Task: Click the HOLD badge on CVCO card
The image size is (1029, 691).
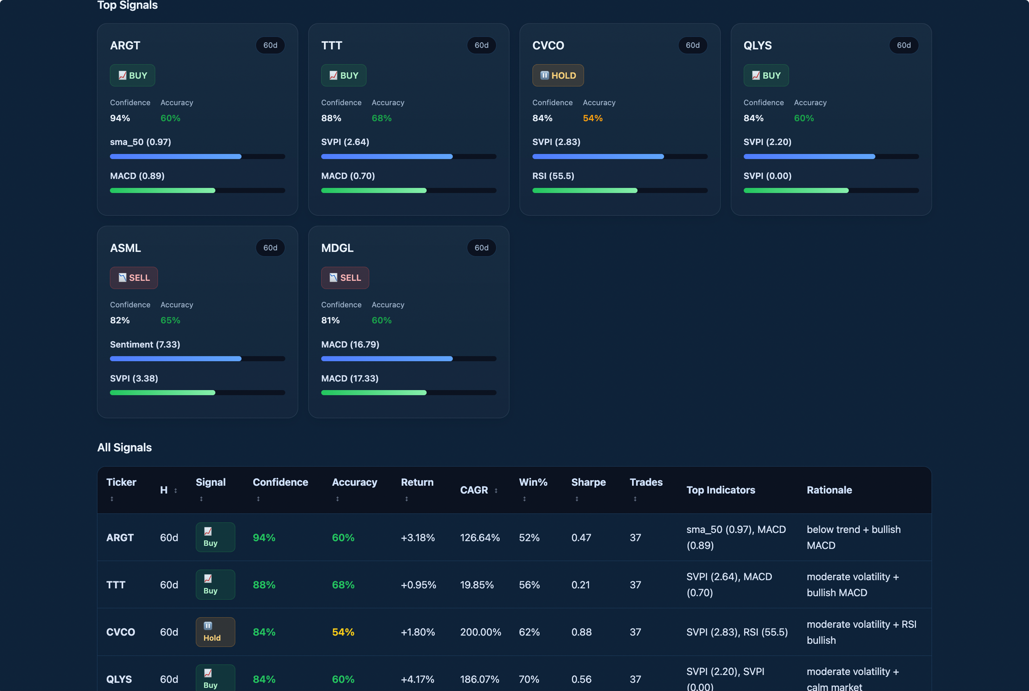Action: point(558,75)
